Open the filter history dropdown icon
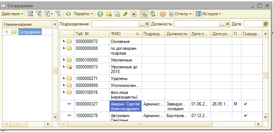 click(x=48, y=14)
